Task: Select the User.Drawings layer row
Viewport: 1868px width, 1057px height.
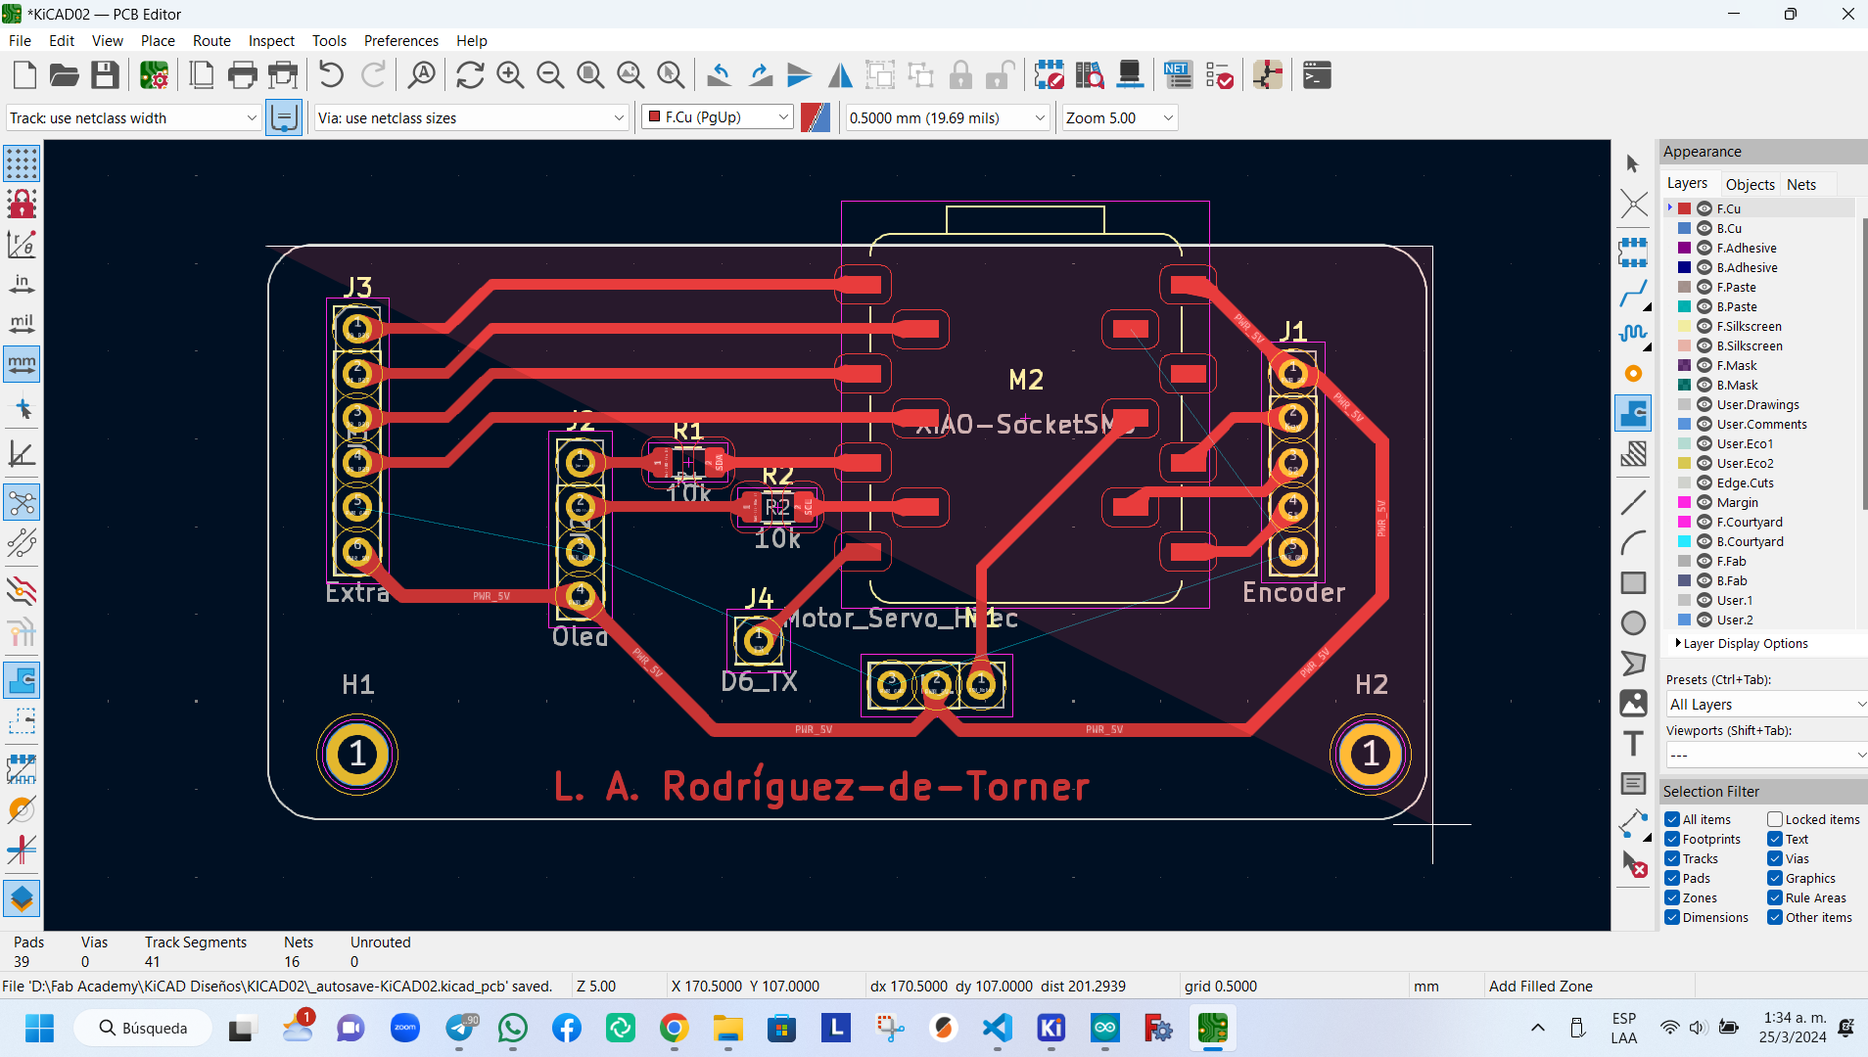Action: 1762,404
